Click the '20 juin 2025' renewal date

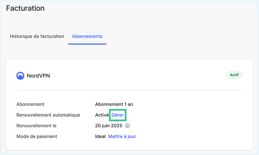pos(109,126)
